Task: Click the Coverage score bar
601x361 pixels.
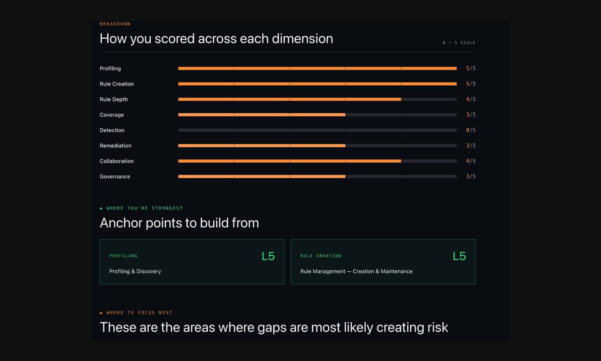Action: (x=317, y=115)
